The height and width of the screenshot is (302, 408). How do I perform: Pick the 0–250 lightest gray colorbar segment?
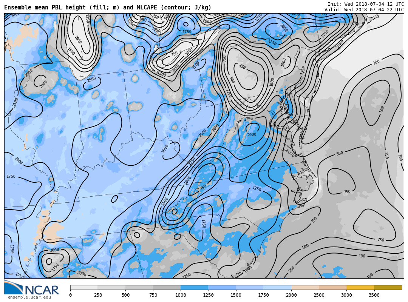click(x=84, y=287)
